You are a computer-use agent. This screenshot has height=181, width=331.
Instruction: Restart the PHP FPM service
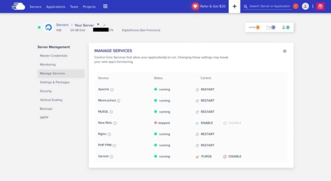click(x=205, y=145)
